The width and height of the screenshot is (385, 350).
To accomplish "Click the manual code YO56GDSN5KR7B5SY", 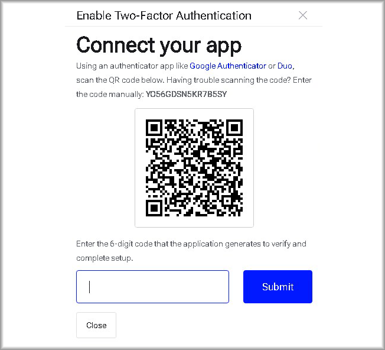I will pyautogui.click(x=187, y=94).
